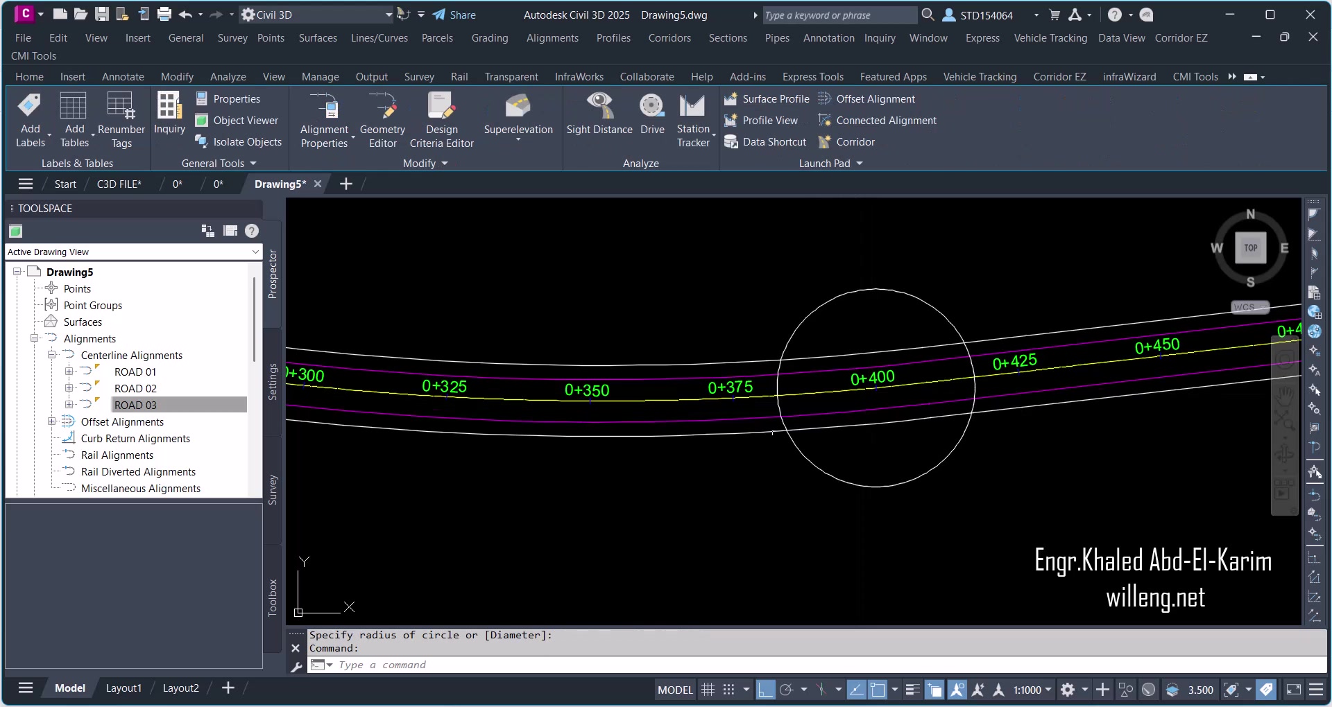Toggle grid display in status bar
Screen dimensions: 1332x707
point(708,689)
